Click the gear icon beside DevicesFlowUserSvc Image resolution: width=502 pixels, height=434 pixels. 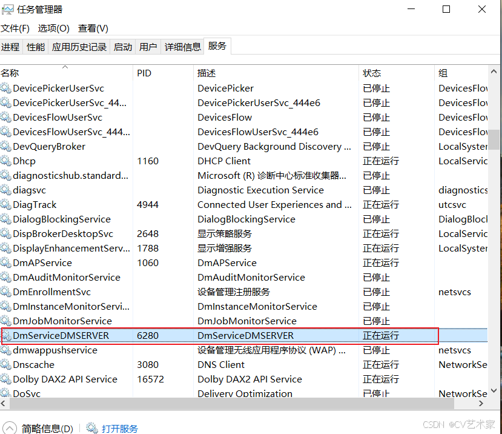coord(6,118)
